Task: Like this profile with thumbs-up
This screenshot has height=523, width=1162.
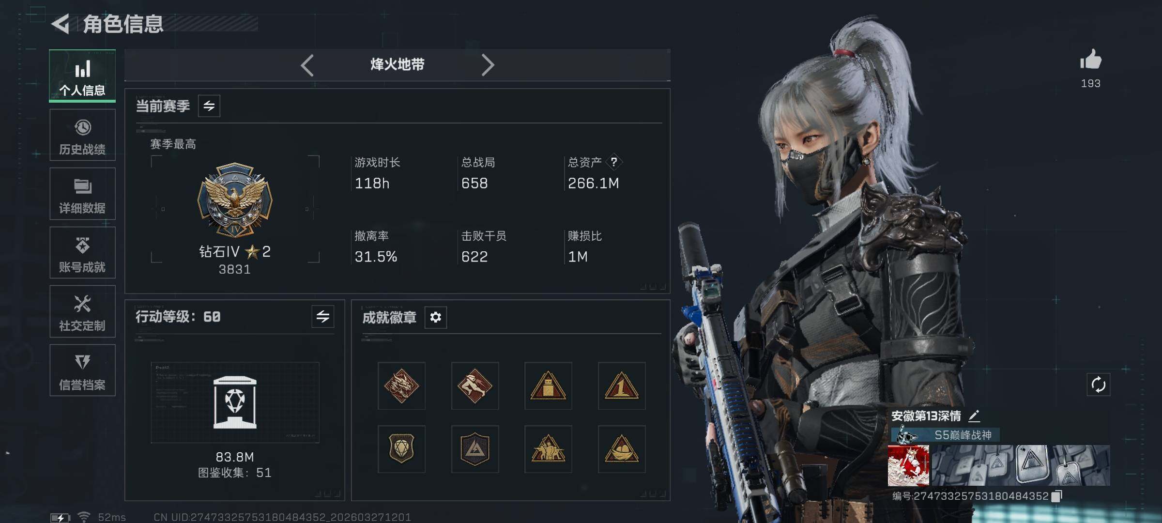Action: (x=1090, y=60)
